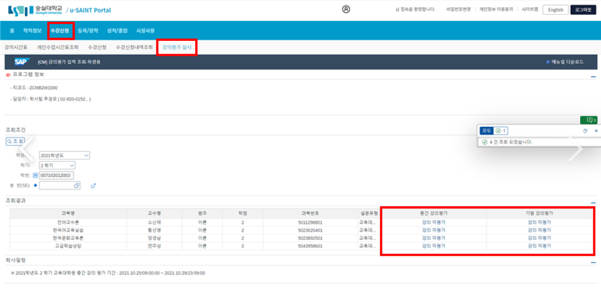Viewport: 601px width, 290px height.
Task: Click 강의 미평가 midterm link for 언어교수론
Action: click(433, 223)
